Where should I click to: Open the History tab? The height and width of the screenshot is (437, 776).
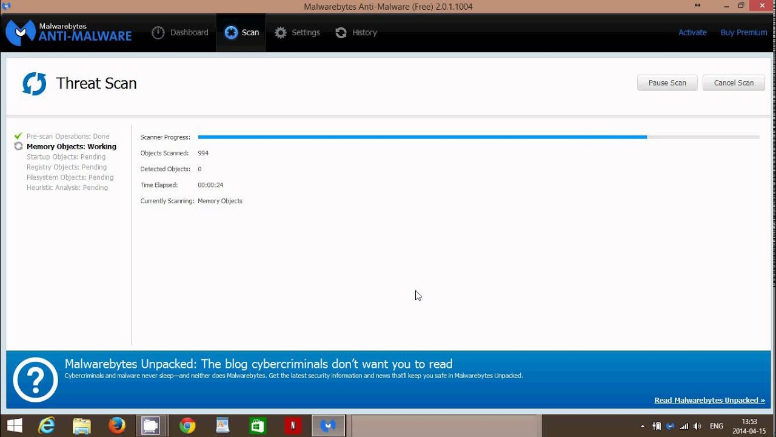[356, 33]
